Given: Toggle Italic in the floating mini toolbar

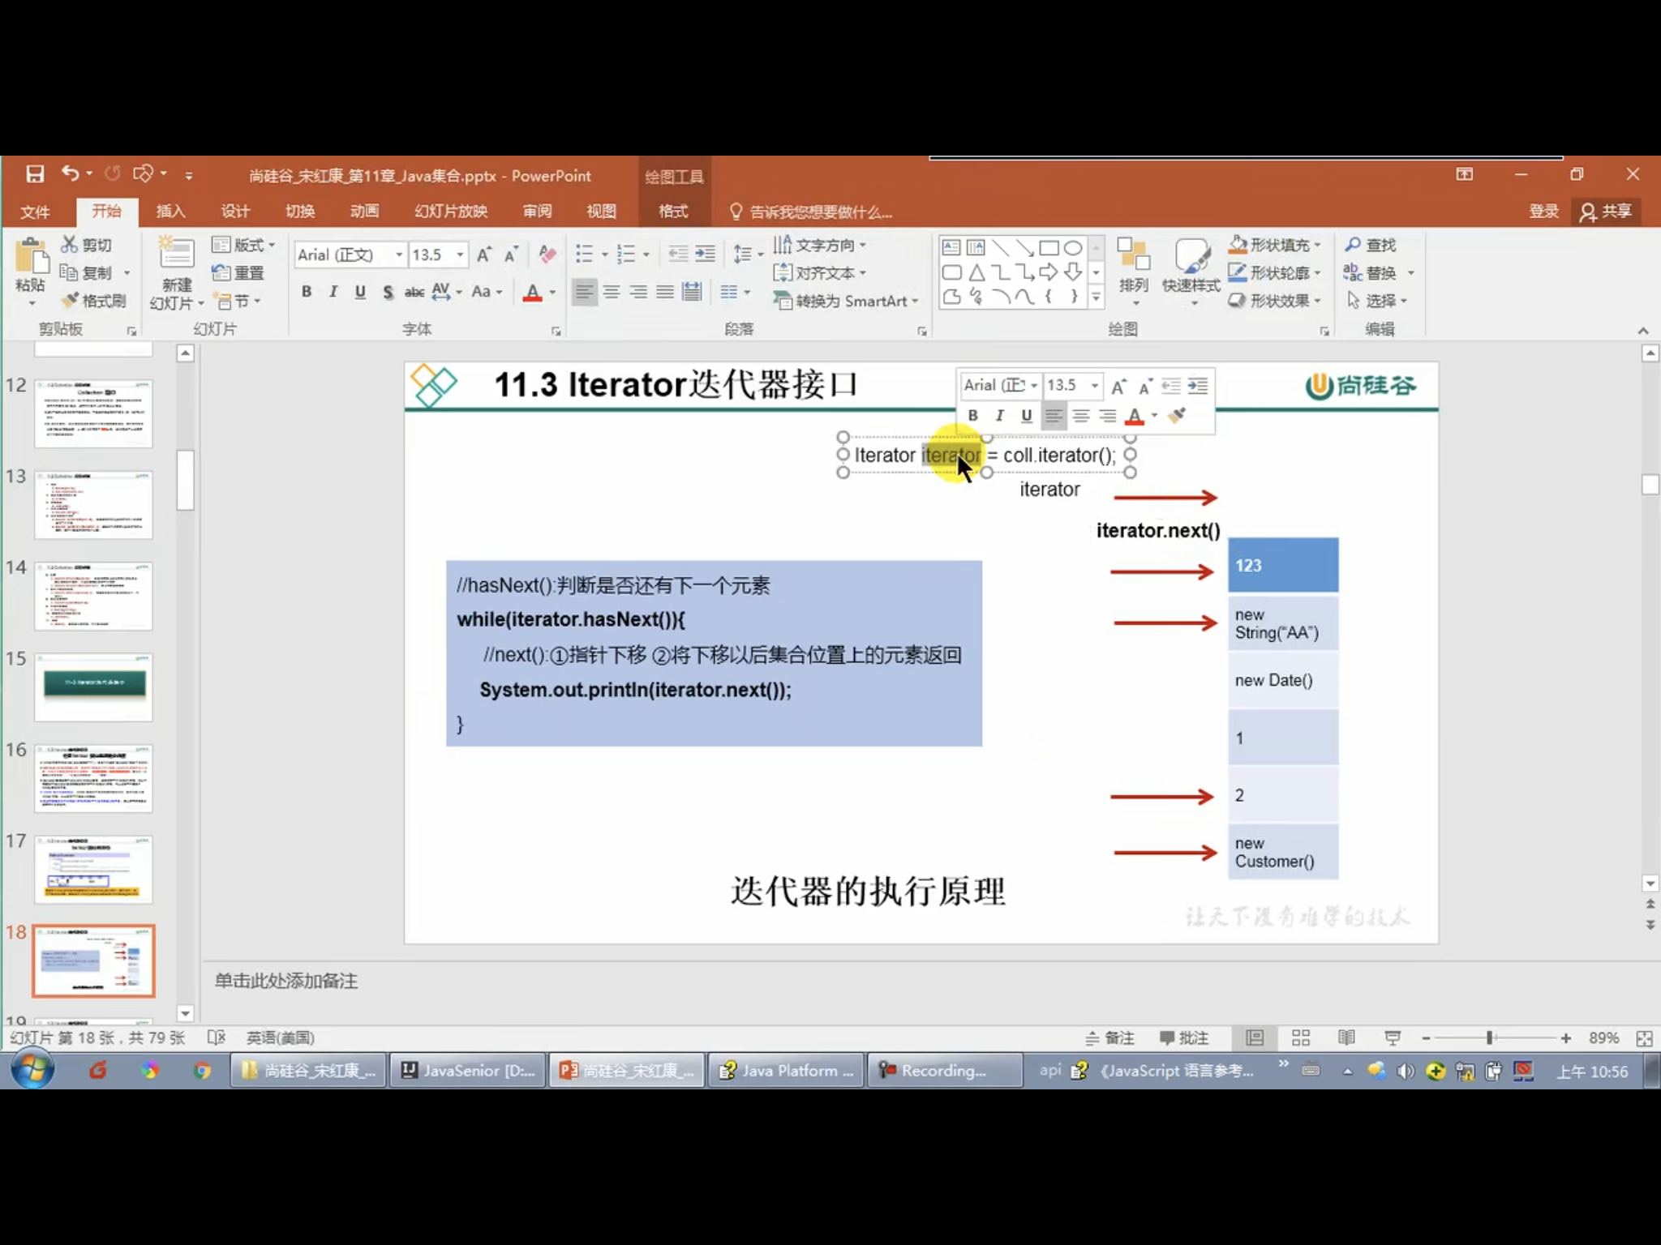Looking at the screenshot, I should click(x=999, y=416).
